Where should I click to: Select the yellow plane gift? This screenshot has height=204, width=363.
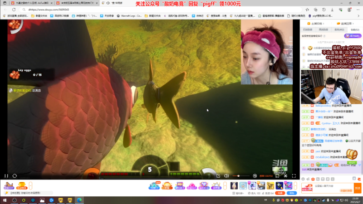click(270, 185)
